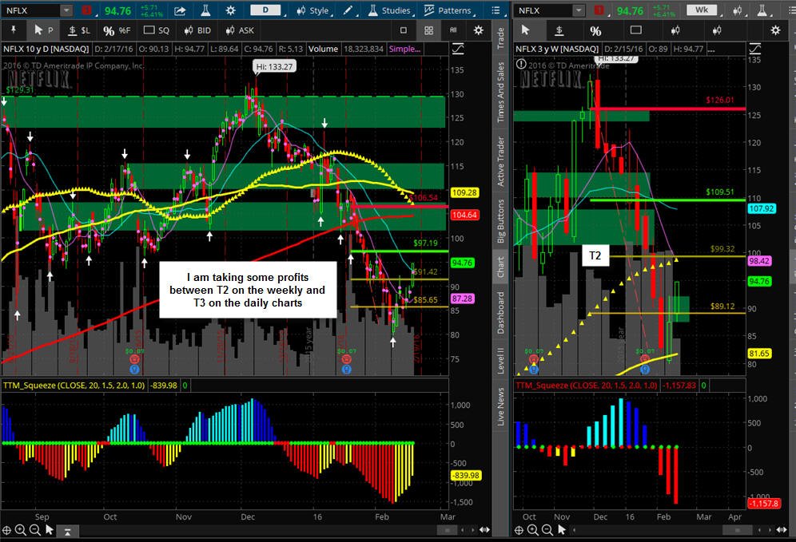Click the 104.64 red price bubble

464,215
